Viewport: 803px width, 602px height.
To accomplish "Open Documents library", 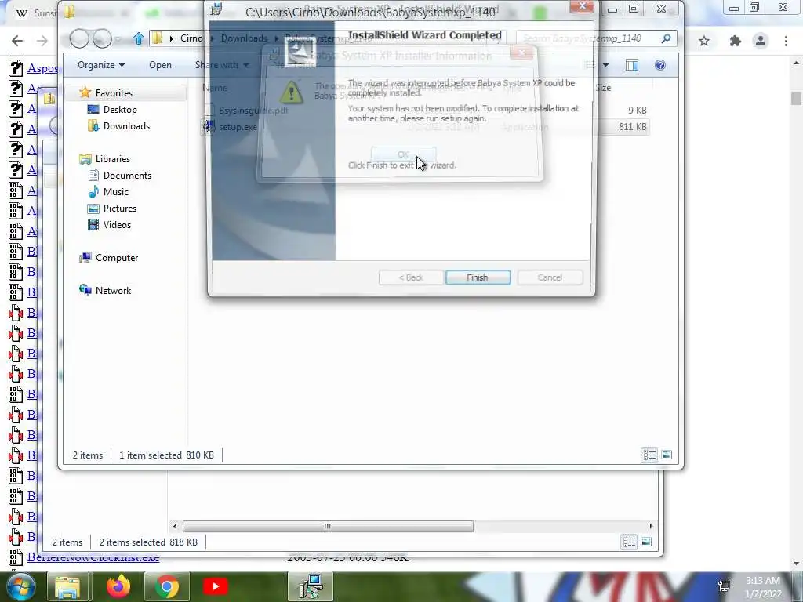I will coord(127,175).
